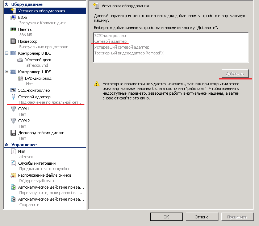Collapse the Управление section chevron
This screenshot has height=226, width=259.
7,145
